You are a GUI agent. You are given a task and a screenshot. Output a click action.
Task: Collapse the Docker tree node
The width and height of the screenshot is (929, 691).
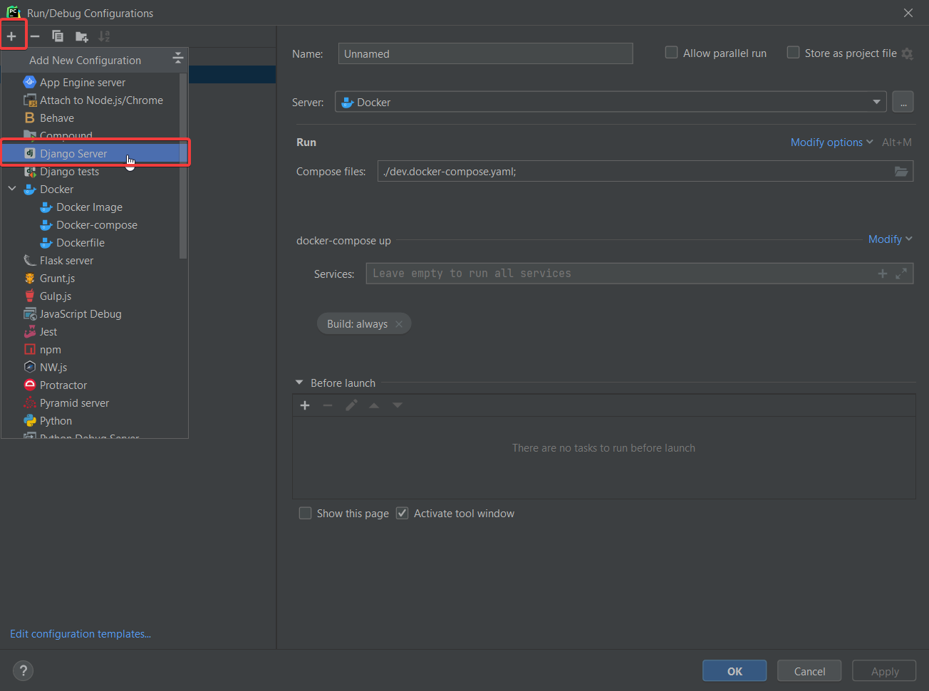12,189
